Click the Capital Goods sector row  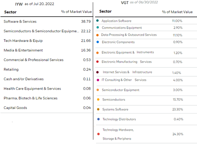pyautogui.click(x=15, y=108)
